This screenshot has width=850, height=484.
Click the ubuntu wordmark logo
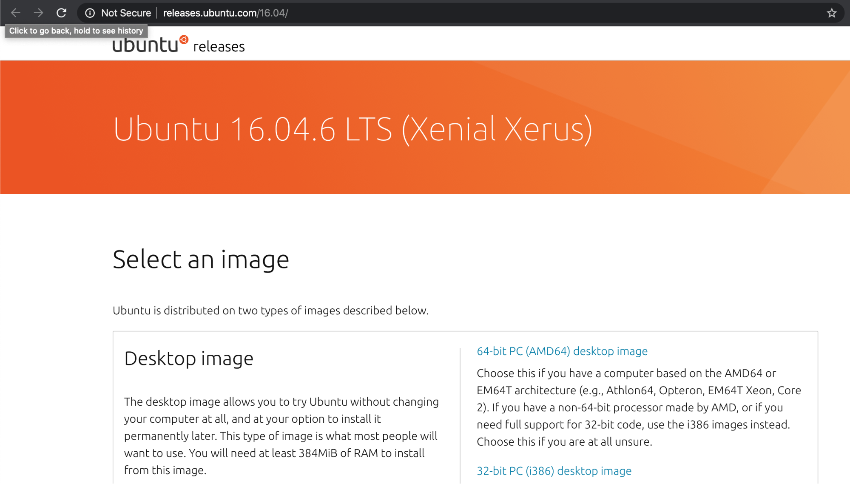click(x=145, y=45)
